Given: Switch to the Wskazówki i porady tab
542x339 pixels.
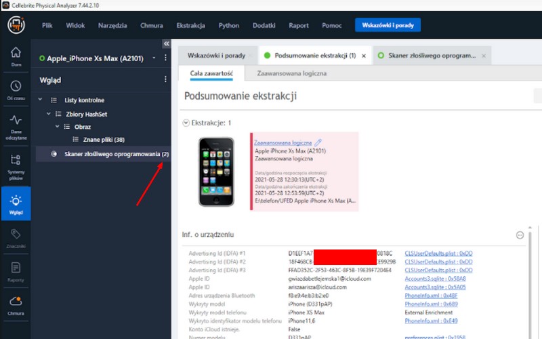Looking at the screenshot, I should tap(216, 56).
